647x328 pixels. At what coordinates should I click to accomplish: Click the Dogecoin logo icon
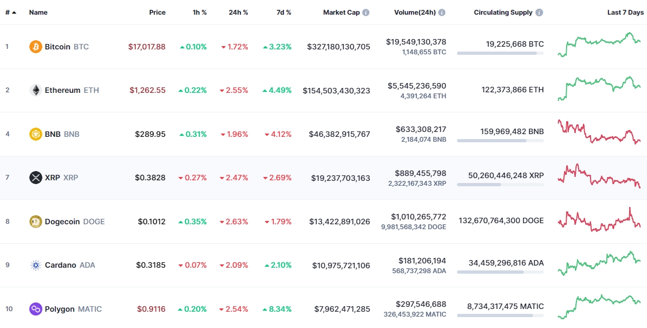pos(36,222)
